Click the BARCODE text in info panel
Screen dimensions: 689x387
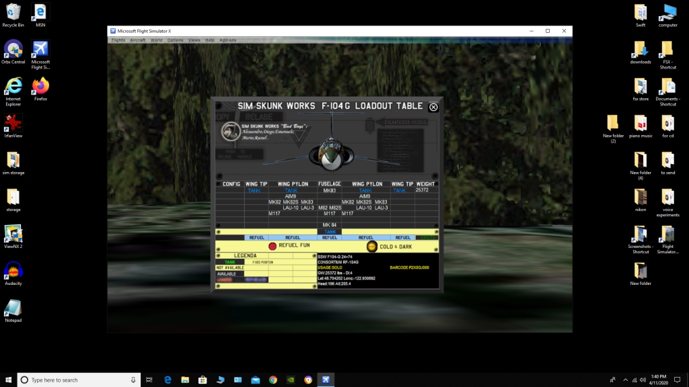[409, 267]
